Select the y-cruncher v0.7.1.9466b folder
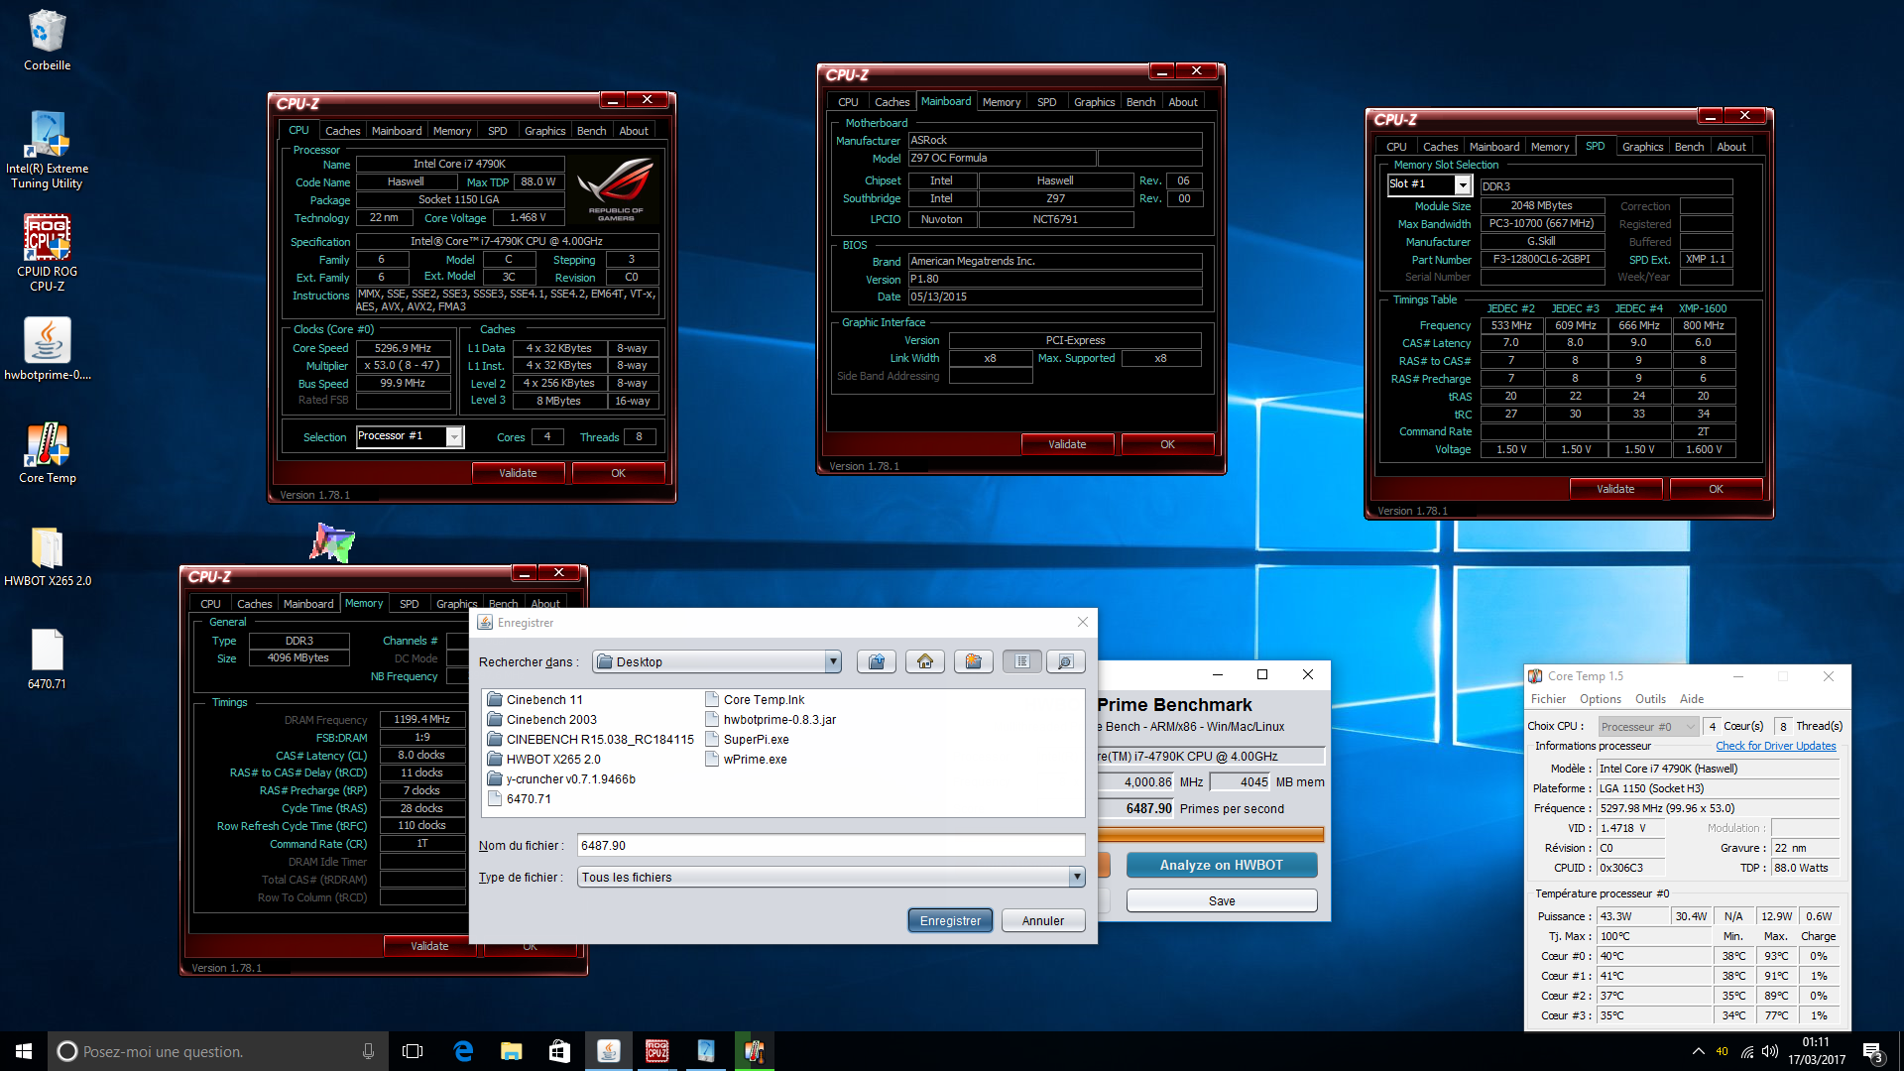Screen dimensions: 1904x1071 (561, 778)
